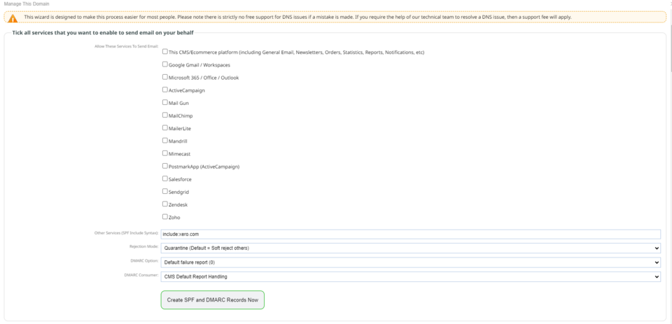
Task: Click the Other Services SPF include field
Action: (x=410, y=234)
